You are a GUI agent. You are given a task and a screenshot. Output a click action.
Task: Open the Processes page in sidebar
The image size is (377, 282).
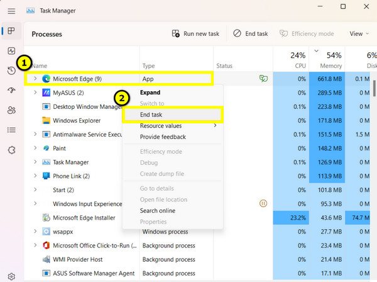pos(11,31)
